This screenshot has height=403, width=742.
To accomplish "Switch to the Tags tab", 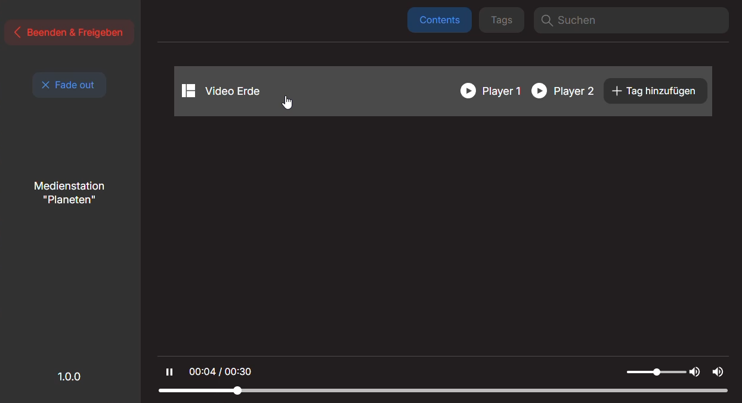I will pos(501,20).
